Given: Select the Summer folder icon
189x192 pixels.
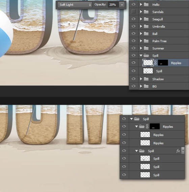Looking at the screenshot, I should [146, 48].
